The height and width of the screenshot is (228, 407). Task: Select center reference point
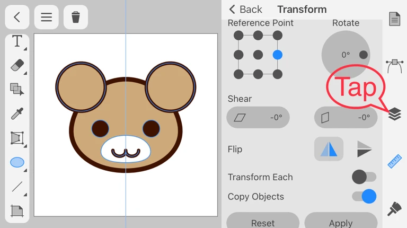click(258, 55)
